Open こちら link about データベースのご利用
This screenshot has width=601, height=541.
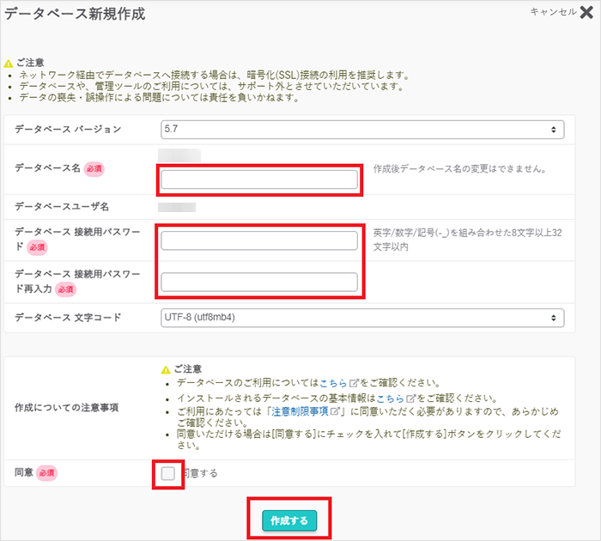[331, 383]
